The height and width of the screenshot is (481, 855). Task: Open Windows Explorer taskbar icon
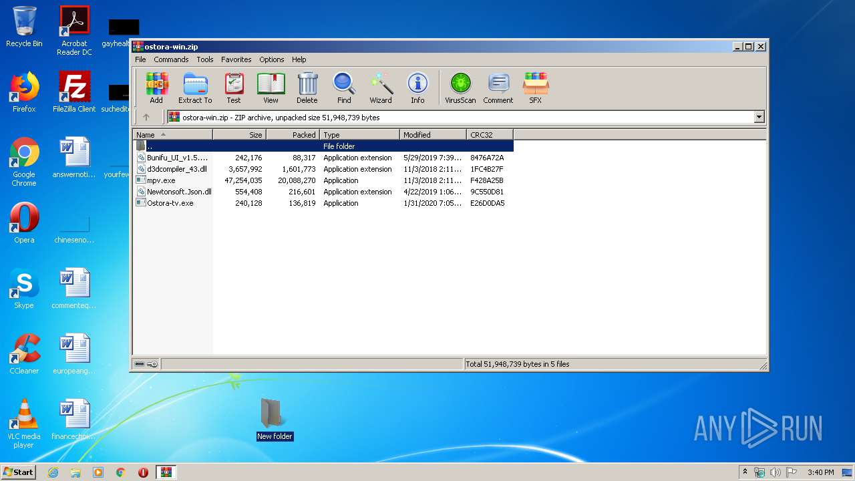coord(75,472)
